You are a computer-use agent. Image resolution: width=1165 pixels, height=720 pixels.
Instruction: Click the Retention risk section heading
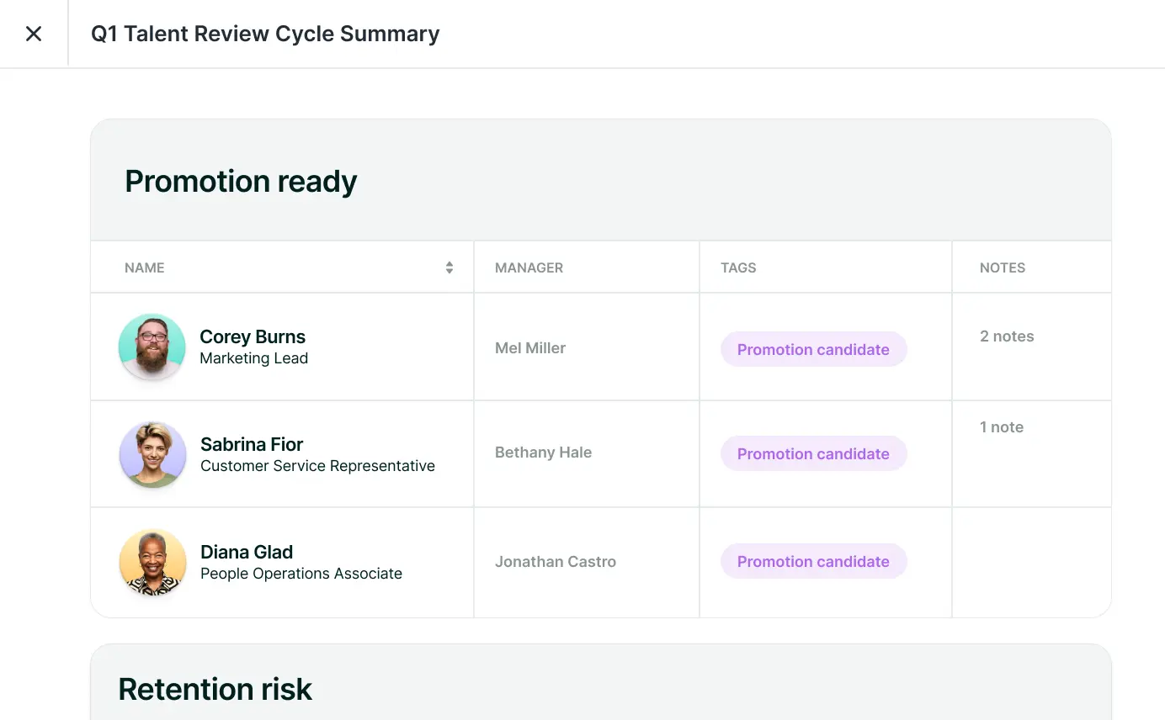[x=215, y=689]
